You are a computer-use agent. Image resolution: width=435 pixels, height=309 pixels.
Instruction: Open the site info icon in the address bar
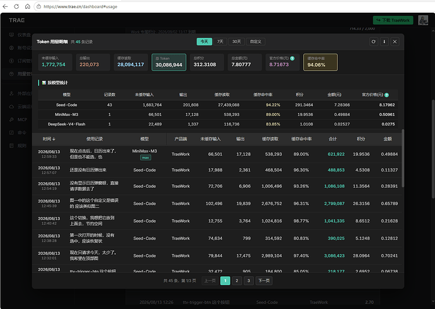39,6
